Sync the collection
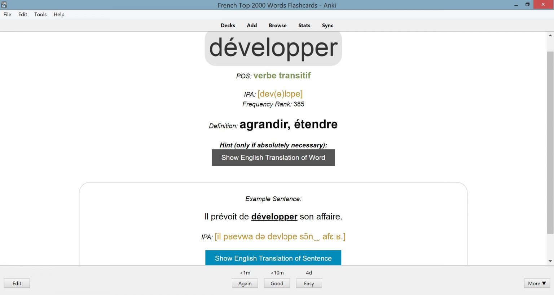This screenshot has width=554, height=295. [x=327, y=25]
